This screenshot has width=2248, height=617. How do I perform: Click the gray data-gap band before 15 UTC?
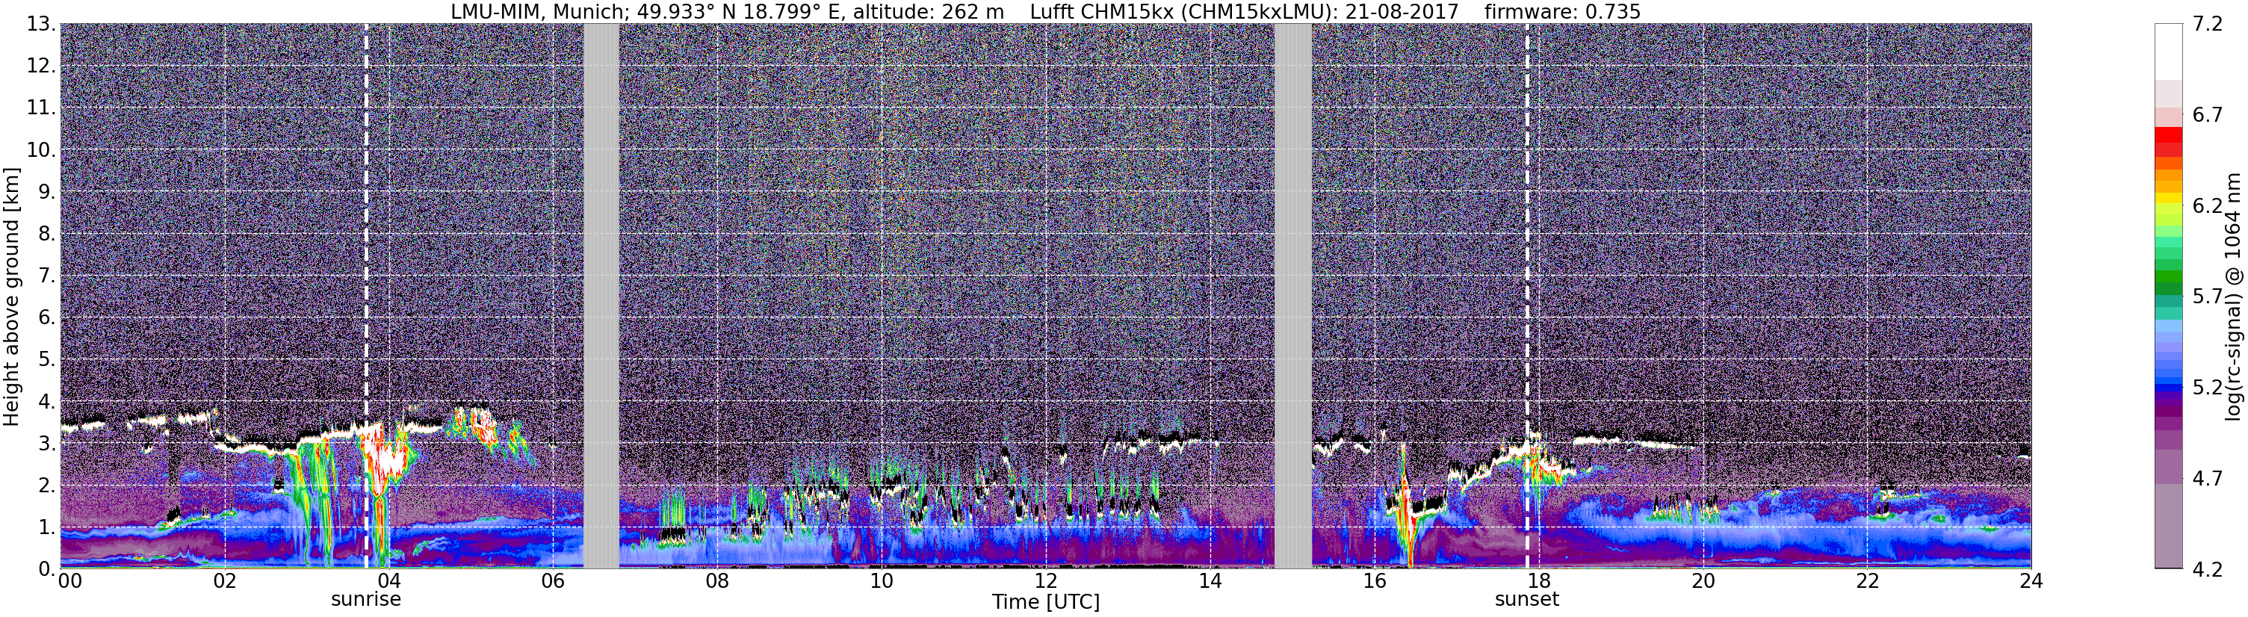1293,296
